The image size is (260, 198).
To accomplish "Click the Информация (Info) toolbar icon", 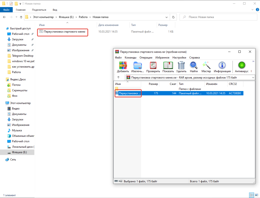I will pos(222,67).
